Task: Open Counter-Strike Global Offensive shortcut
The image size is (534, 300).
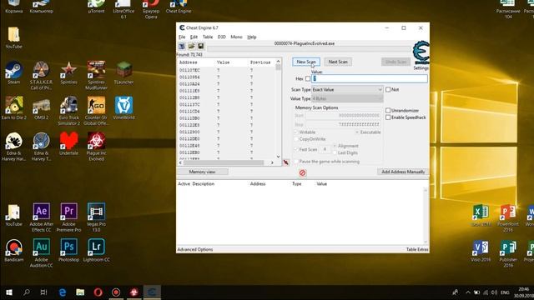Action: 96,111
